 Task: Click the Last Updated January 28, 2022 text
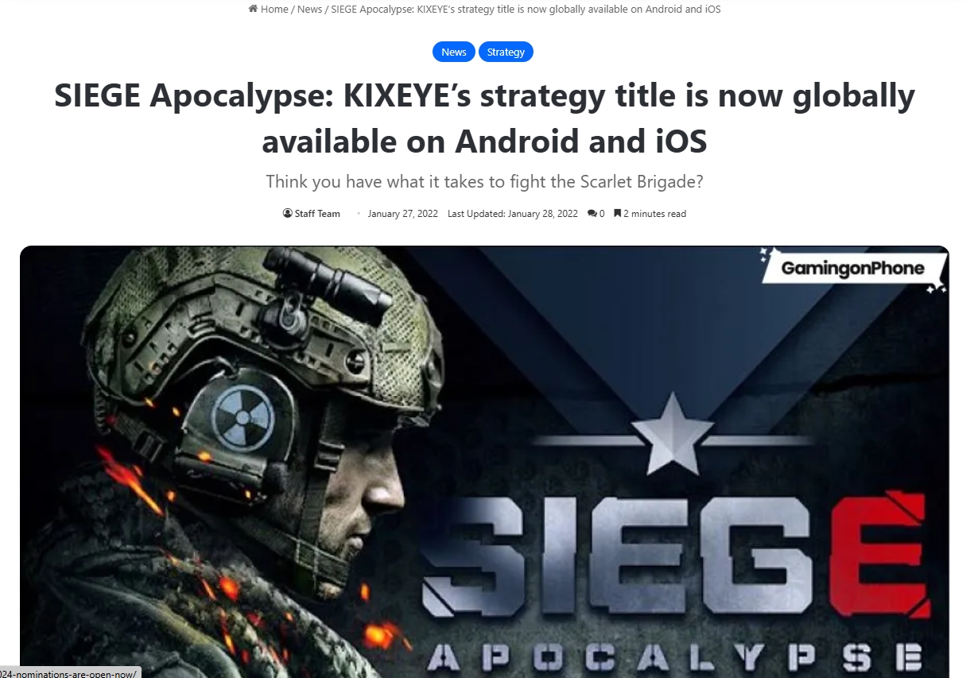pyautogui.click(x=513, y=213)
